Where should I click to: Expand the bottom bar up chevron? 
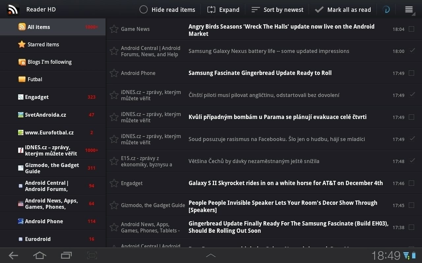[211, 255]
